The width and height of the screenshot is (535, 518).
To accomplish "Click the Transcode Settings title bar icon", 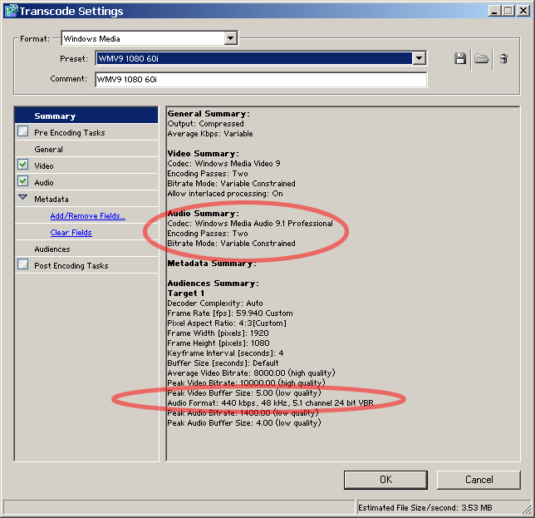I will pyautogui.click(x=11, y=11).
